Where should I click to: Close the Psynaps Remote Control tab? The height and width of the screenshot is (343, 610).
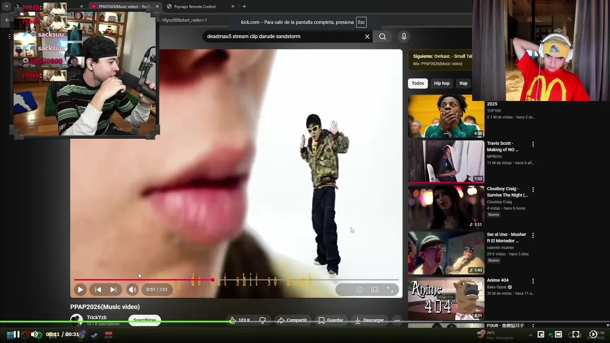pos(233,7)
